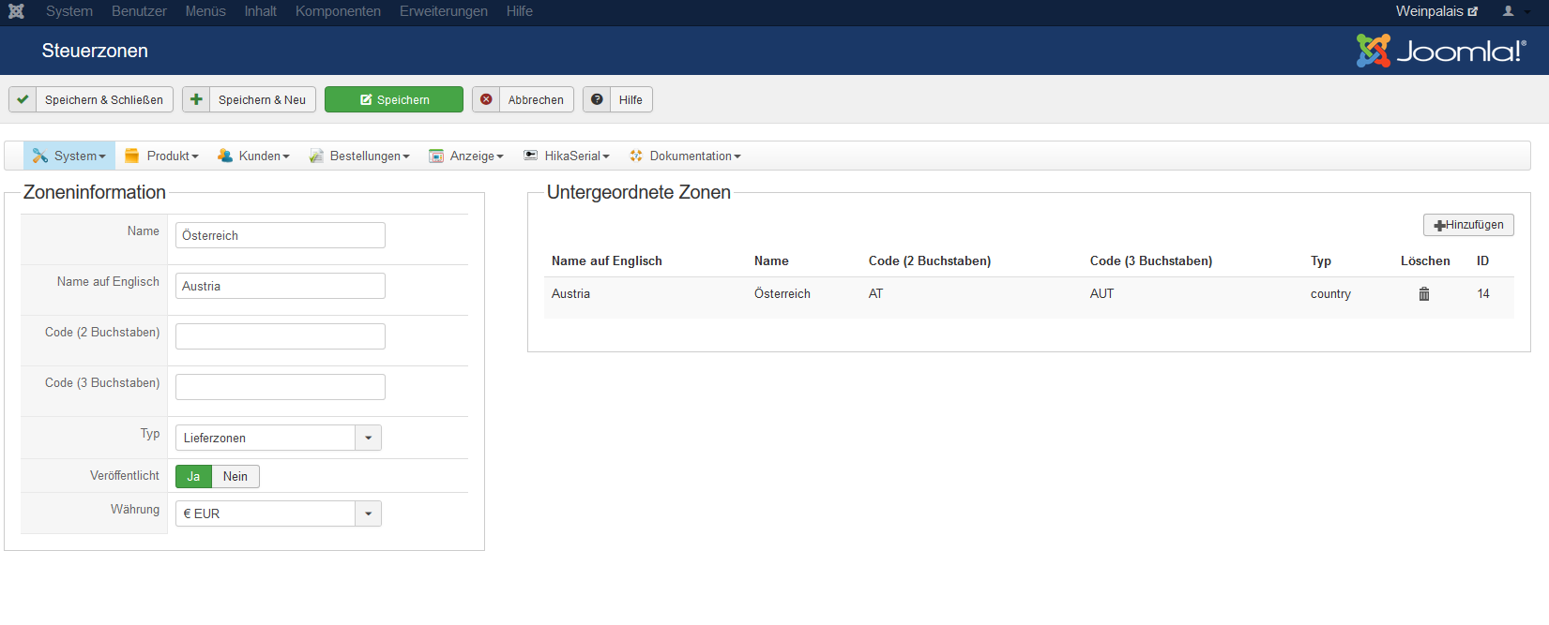
Task: Open the user account icon menu
Action: point(1508,11)
